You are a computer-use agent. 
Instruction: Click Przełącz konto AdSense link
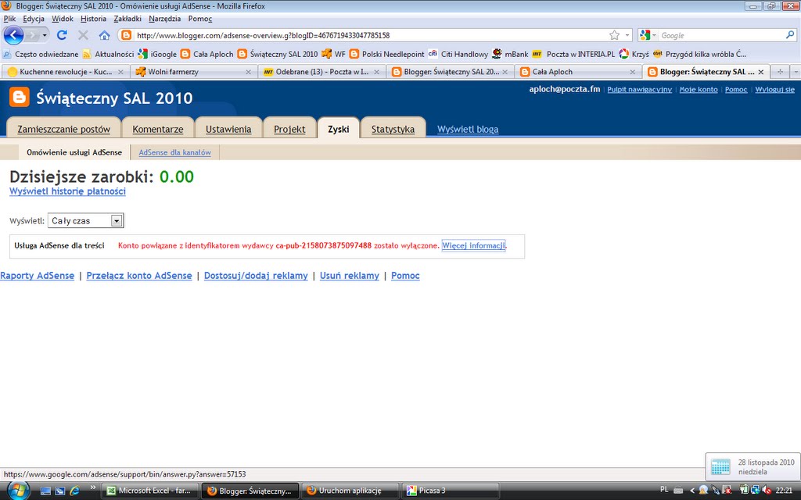pos(139,276)
